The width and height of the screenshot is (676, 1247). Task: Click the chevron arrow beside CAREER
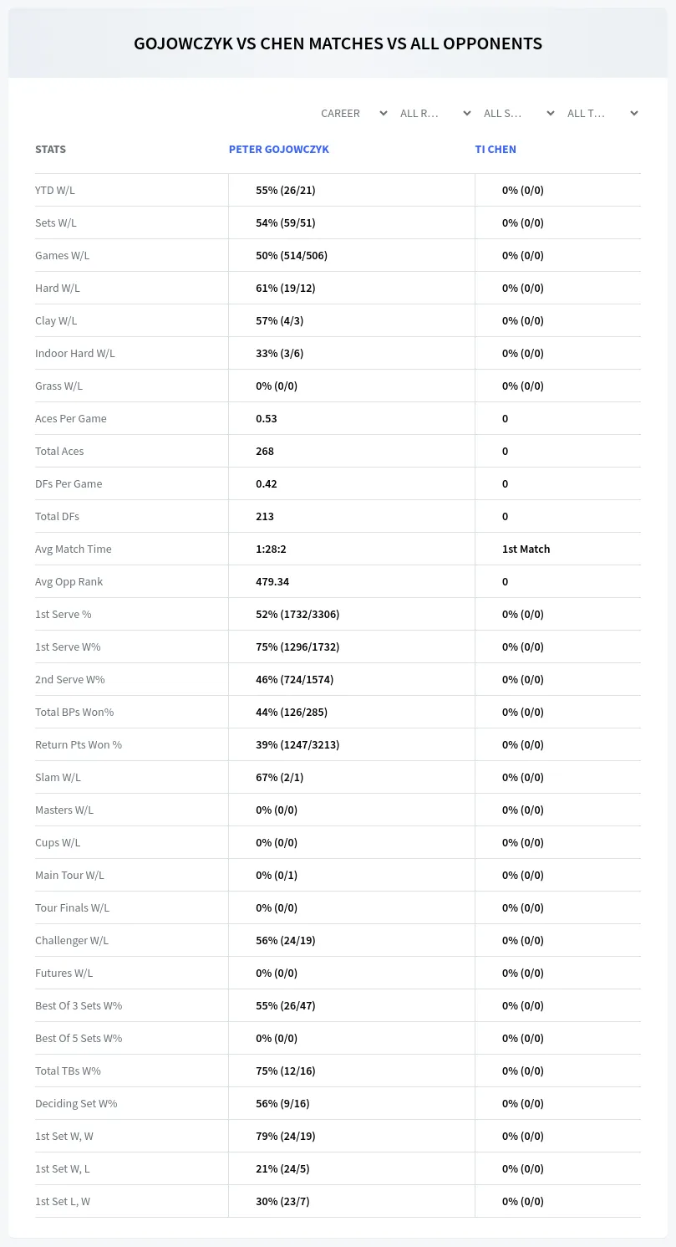point(384,113)
